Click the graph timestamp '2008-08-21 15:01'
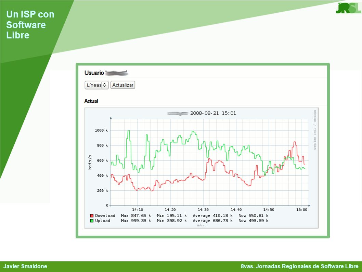Image resolution: width=362 pixels, height=272 pixels. pyautogui.click(x=213, y=113)
